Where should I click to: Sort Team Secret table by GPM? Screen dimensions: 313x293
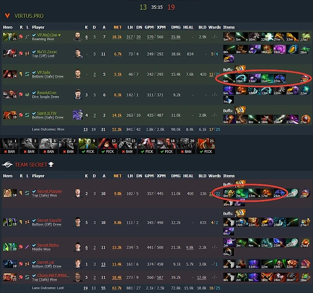149,176
